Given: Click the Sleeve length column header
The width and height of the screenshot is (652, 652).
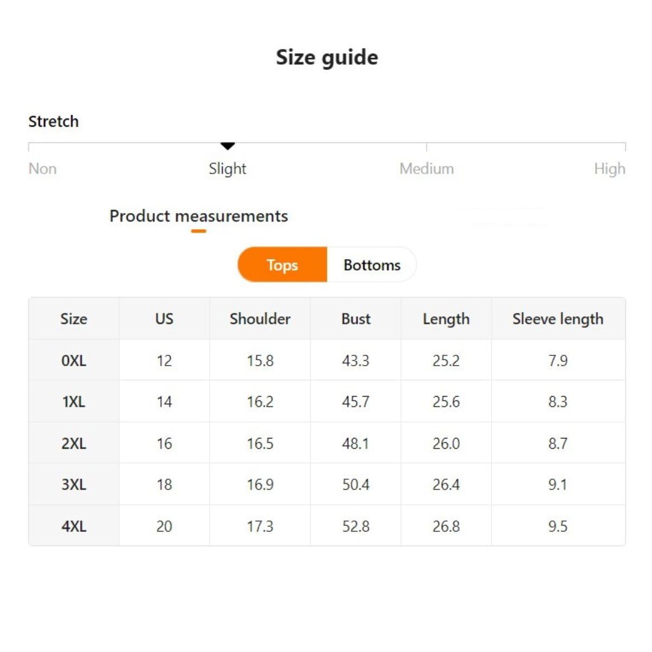Looking at the screenshot, I should pyautogui.click(x=558, y=319).
